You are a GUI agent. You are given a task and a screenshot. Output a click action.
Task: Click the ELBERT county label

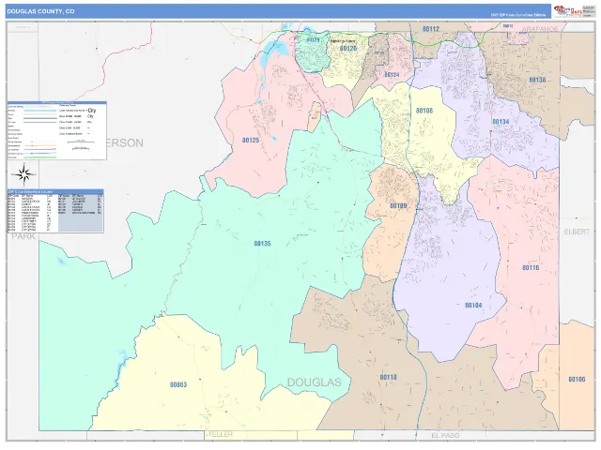[x=577, y=232]
